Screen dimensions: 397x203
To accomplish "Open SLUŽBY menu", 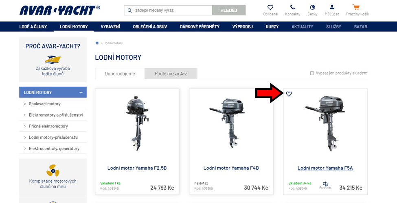I will 334,26.
